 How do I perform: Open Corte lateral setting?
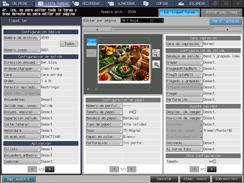[x=22, y=124]
